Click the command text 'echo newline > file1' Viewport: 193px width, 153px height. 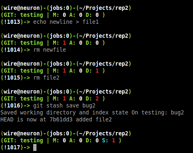(x=66, y=22)
